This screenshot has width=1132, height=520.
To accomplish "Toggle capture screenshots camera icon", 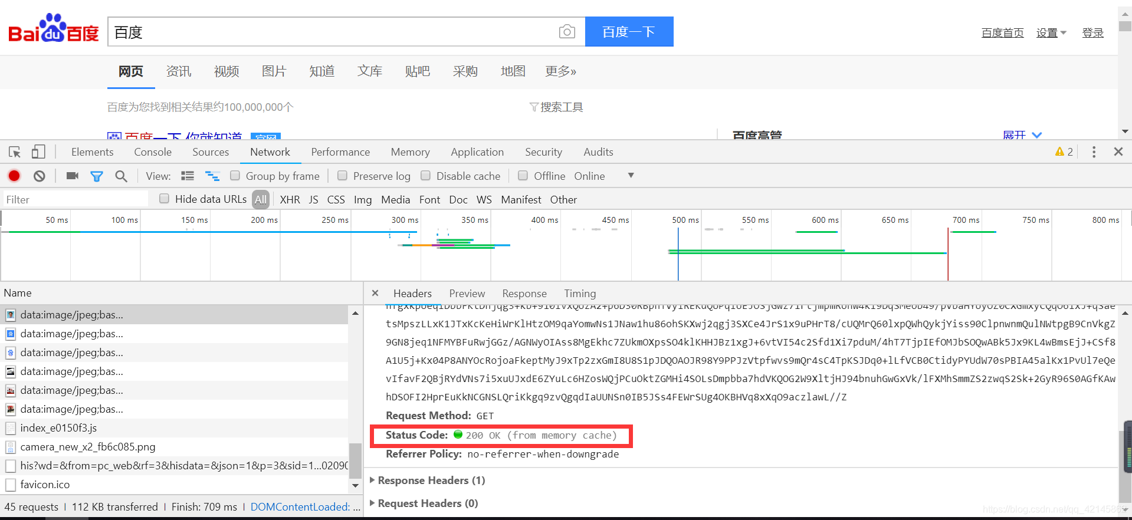I will click(x=73, y=176).
